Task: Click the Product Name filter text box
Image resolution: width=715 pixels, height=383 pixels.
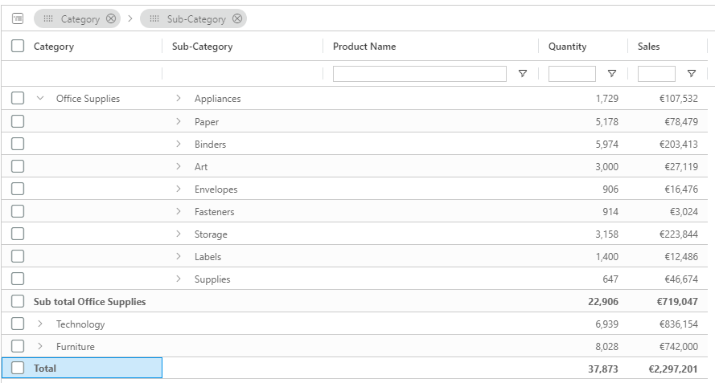Action: (419, 74)
